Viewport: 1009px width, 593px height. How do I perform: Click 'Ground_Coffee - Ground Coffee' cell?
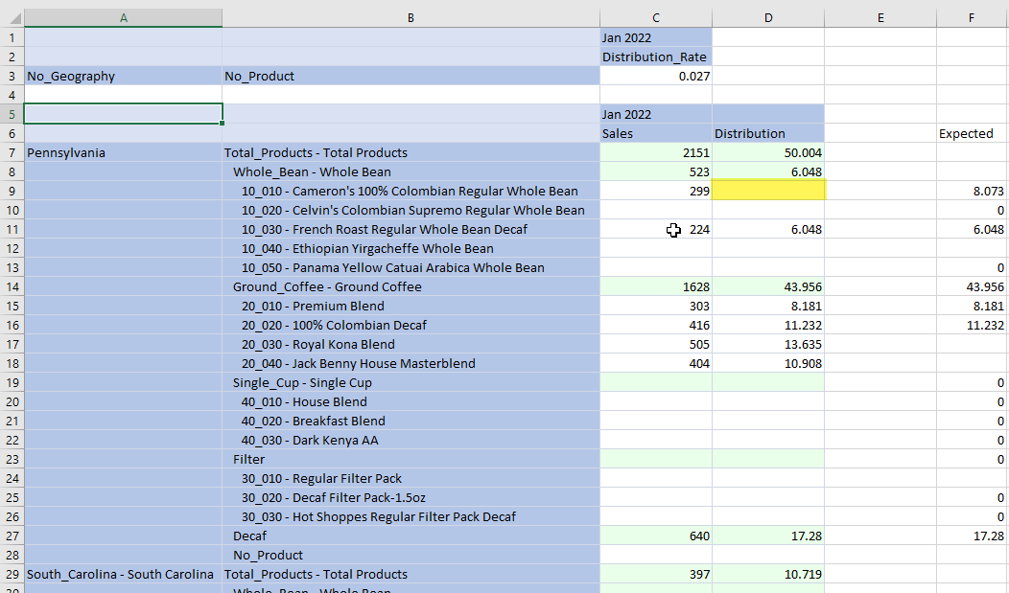coord(411,286)
